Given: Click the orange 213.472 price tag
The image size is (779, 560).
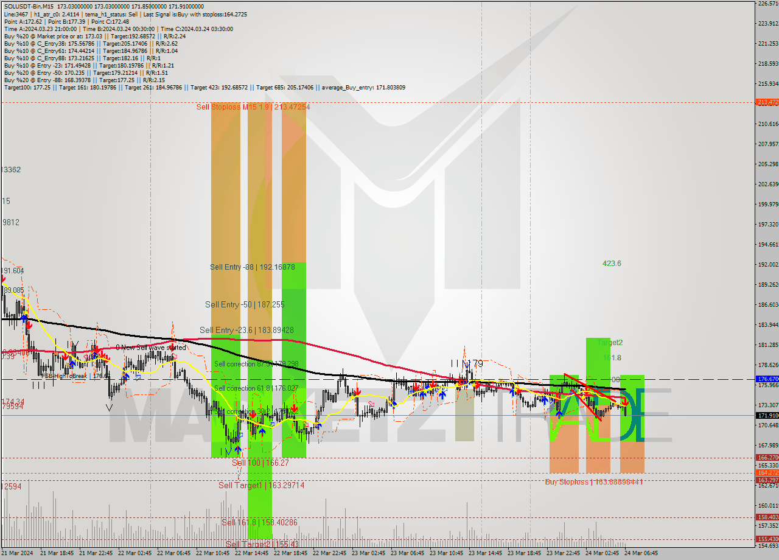Looking at the screenshot, I should (x=767, y=102).
